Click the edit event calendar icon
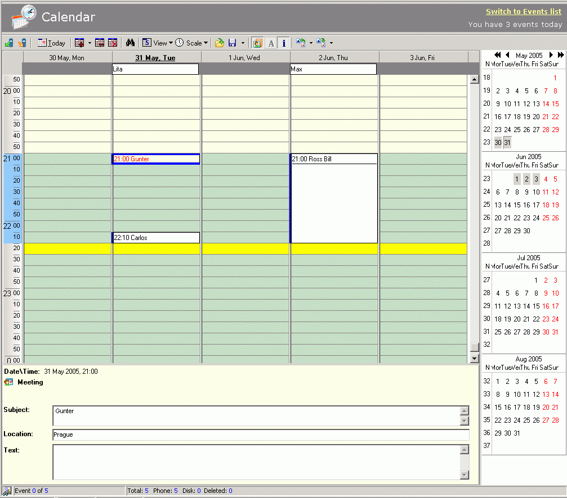This screenshot has width=567, height=498. 100,43
